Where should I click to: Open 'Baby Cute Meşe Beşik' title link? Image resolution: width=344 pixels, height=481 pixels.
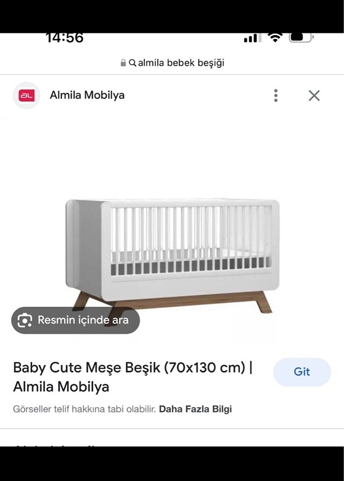[x=133, y=377]
